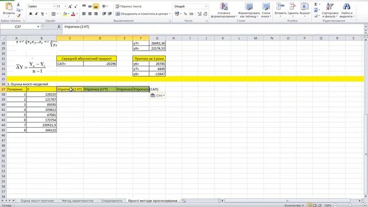Apply percent style format
Viewport: 368px width, 207px height.
pos(185,14)
